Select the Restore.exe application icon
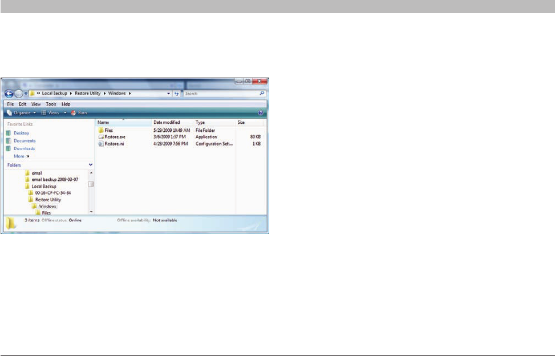555x356 pixels. click(x=101, y=137)
